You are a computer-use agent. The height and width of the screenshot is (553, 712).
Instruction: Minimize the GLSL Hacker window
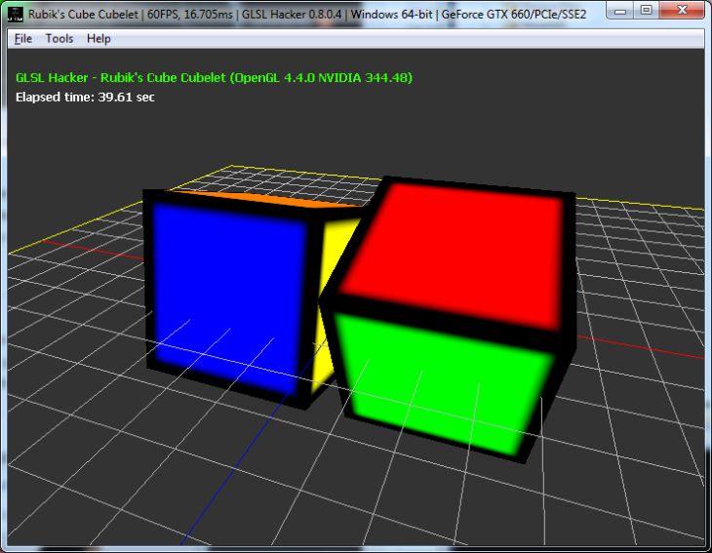point(619,10)
